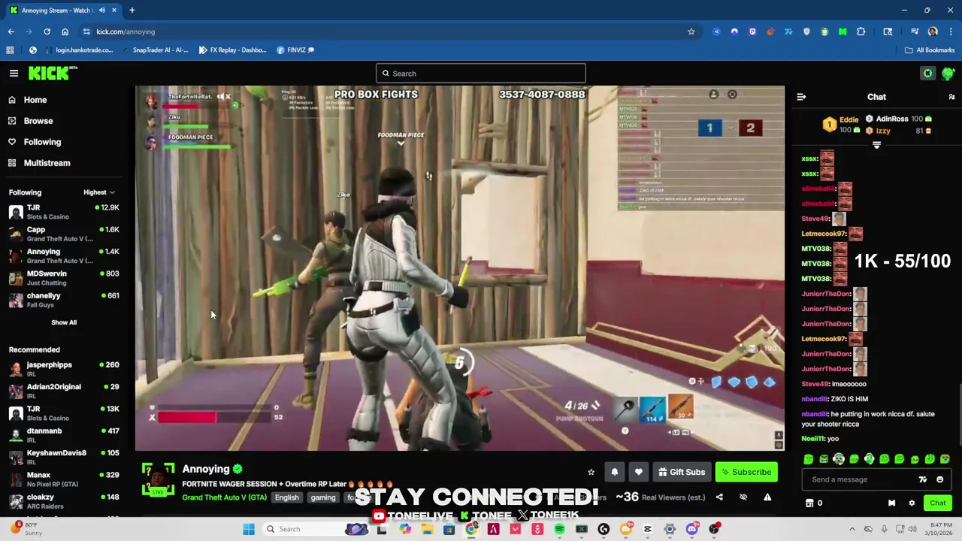Click Show All under Following

(64, 322)
